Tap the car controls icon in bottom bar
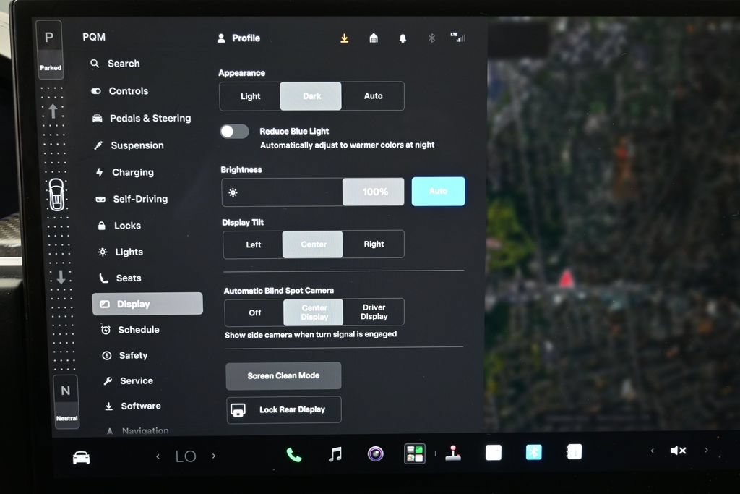Screen dimensions: 740x494 pos(81,458)
